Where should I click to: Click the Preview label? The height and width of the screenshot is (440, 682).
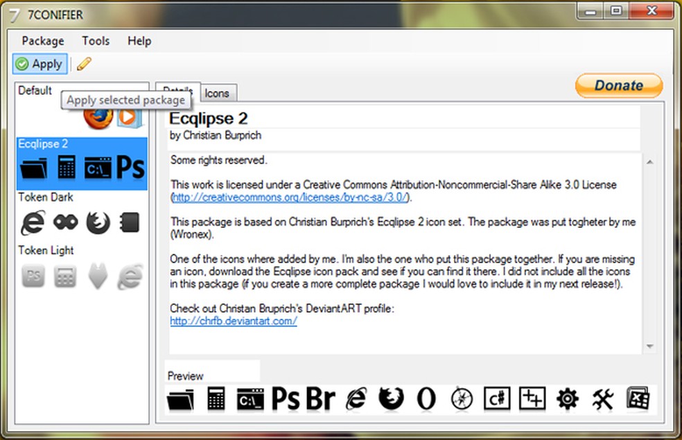coord(185,376)
